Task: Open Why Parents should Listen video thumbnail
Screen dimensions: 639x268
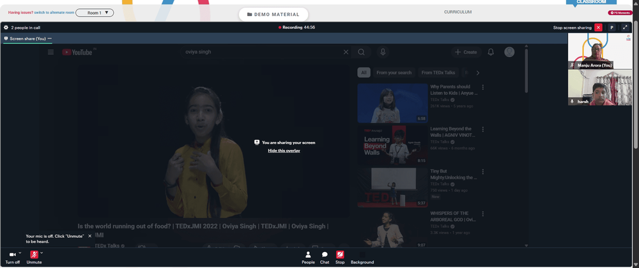Action: (392, 103)
